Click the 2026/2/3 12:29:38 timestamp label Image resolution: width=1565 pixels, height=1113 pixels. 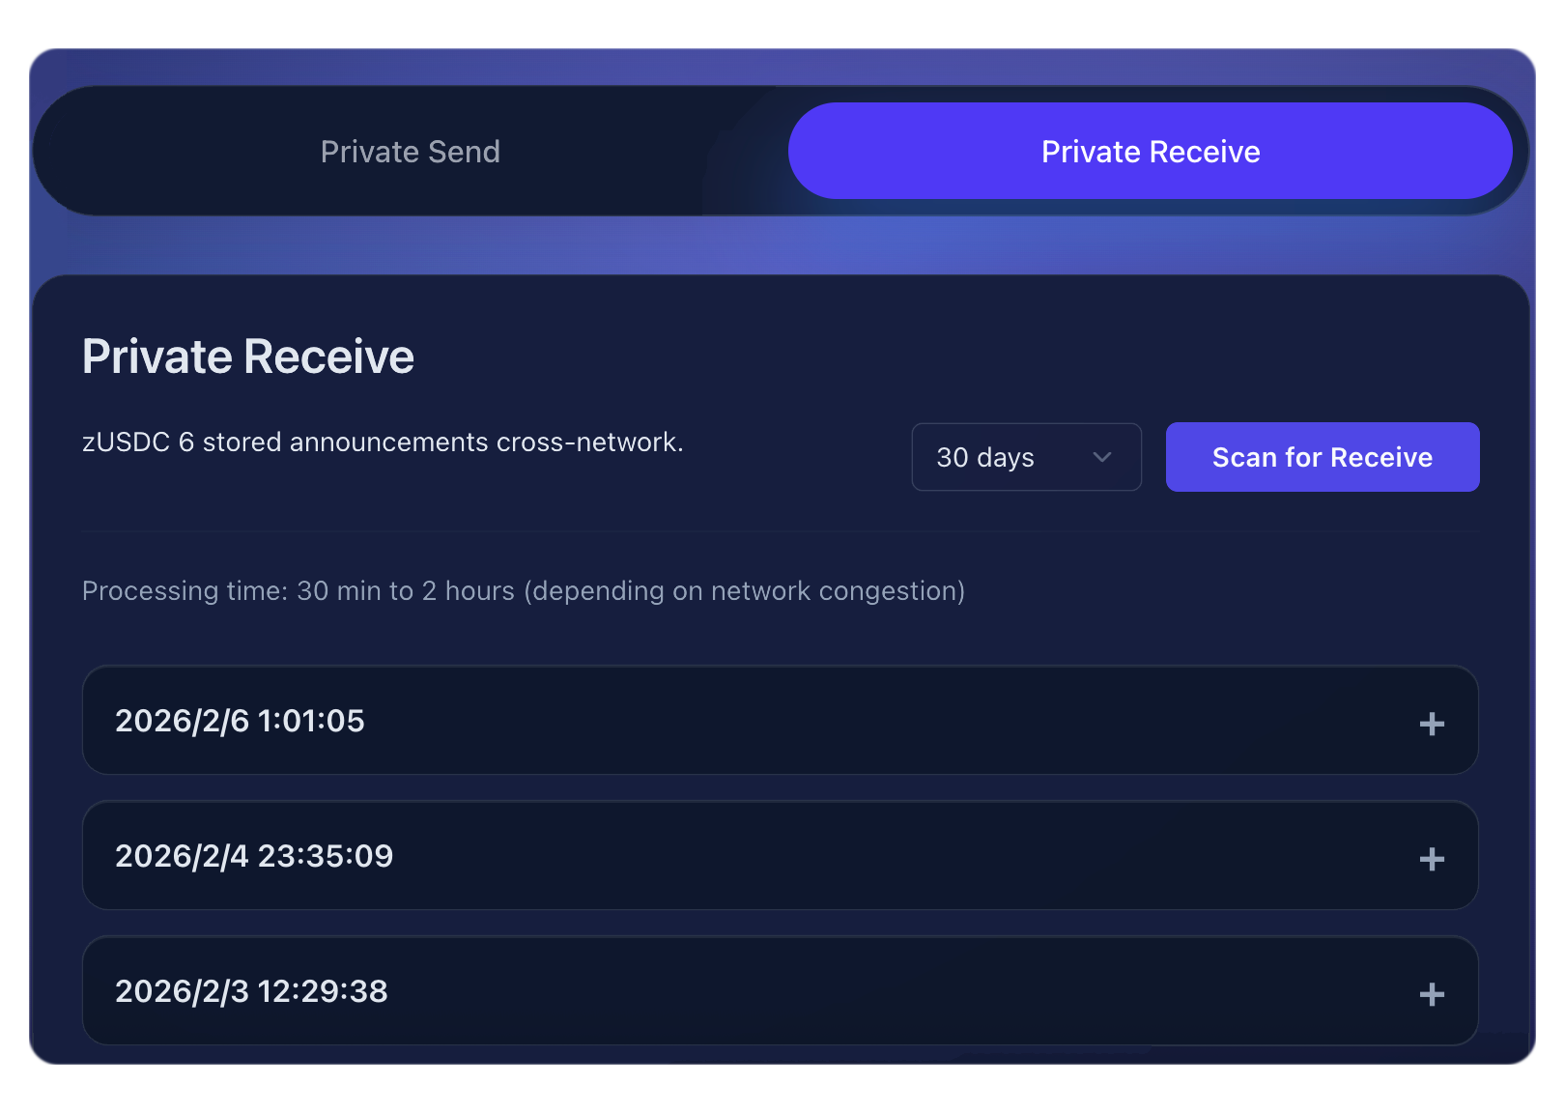coord(251,991)
